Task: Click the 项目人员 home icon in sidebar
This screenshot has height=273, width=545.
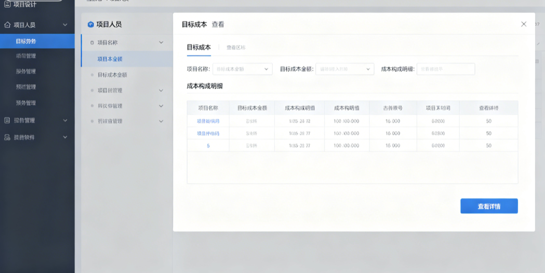Action: coord(7,25)
